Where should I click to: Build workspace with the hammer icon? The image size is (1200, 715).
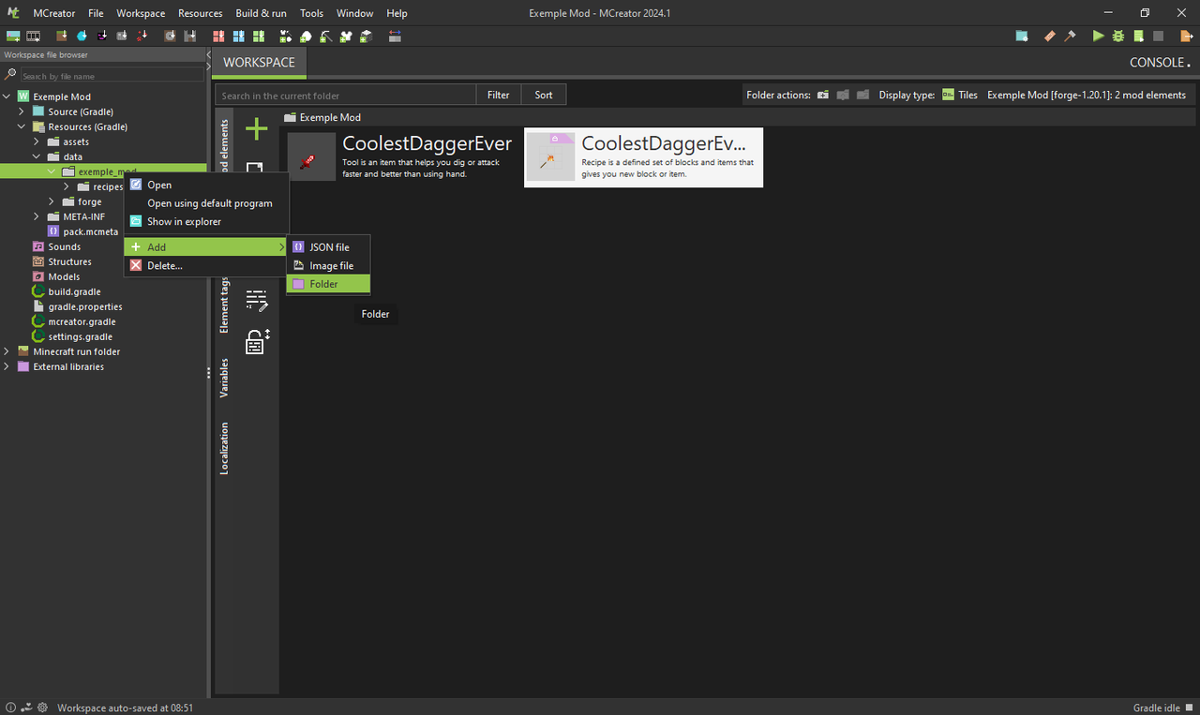tap(1070, 36)
